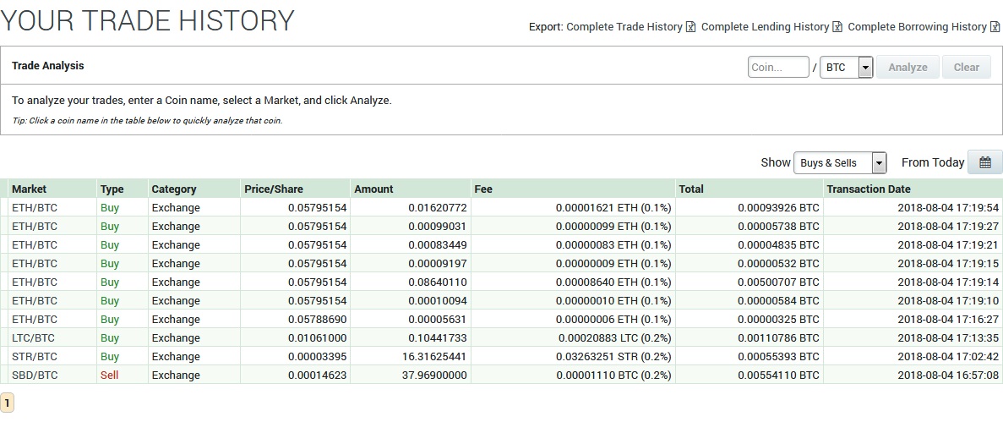Click fee 0.03263251 STR (0.2%)
The image size is (1003, 422).
click(x=614, y=356)
